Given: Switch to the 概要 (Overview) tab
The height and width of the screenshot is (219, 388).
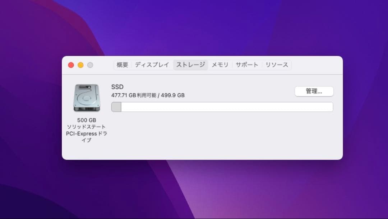Looking at the screenshot, I should pyautogui.click(x=123, y=65).
